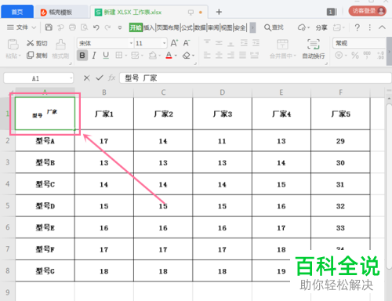Click the font color A red swatch

pyautogui.click(x=169, y=55)
